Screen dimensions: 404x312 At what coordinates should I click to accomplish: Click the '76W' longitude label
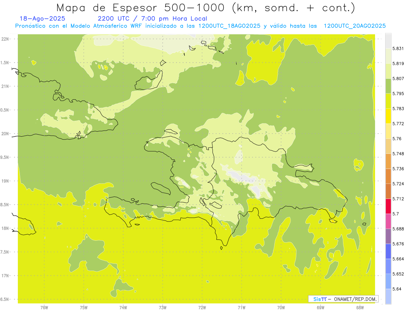coord(44,308)
